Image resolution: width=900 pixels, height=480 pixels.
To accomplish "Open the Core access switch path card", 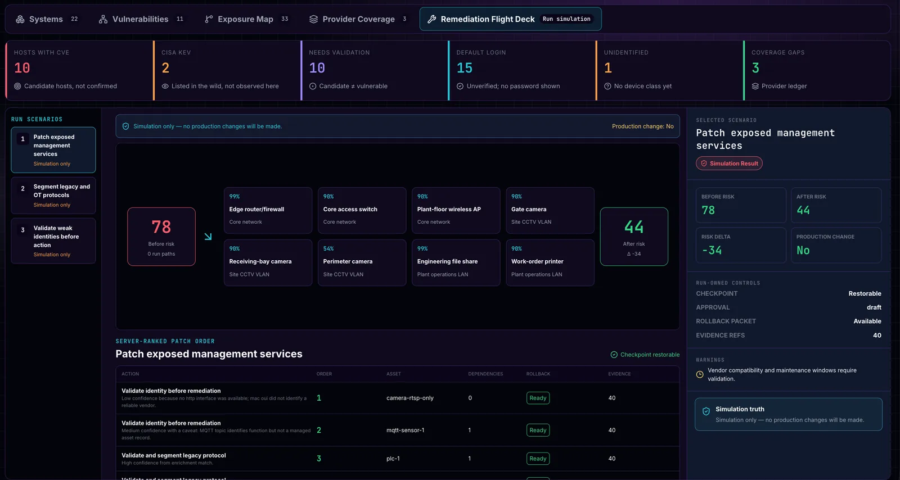I will [x=362, y=210].
